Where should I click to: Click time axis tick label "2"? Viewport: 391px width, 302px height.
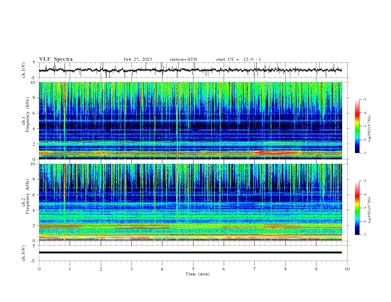[x=101, y=269]
